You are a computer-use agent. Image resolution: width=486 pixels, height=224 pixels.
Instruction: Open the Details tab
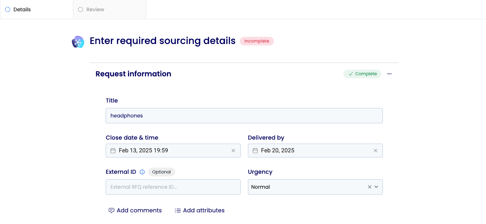pos(36,9)
